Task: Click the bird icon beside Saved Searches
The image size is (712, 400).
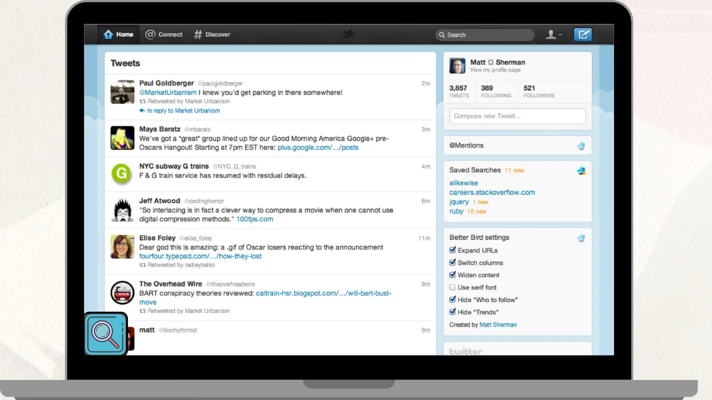Action: pyautogui.click(x=581, y=171)
